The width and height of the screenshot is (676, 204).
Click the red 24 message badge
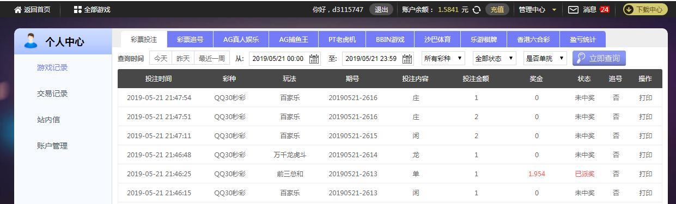point(605,9)
